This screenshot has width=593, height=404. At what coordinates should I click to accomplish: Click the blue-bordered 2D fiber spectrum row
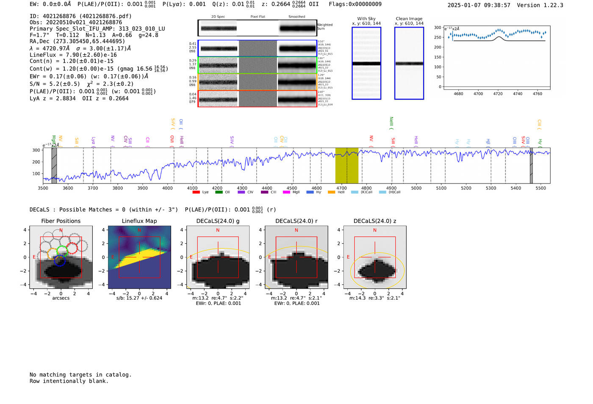(258, 48)
